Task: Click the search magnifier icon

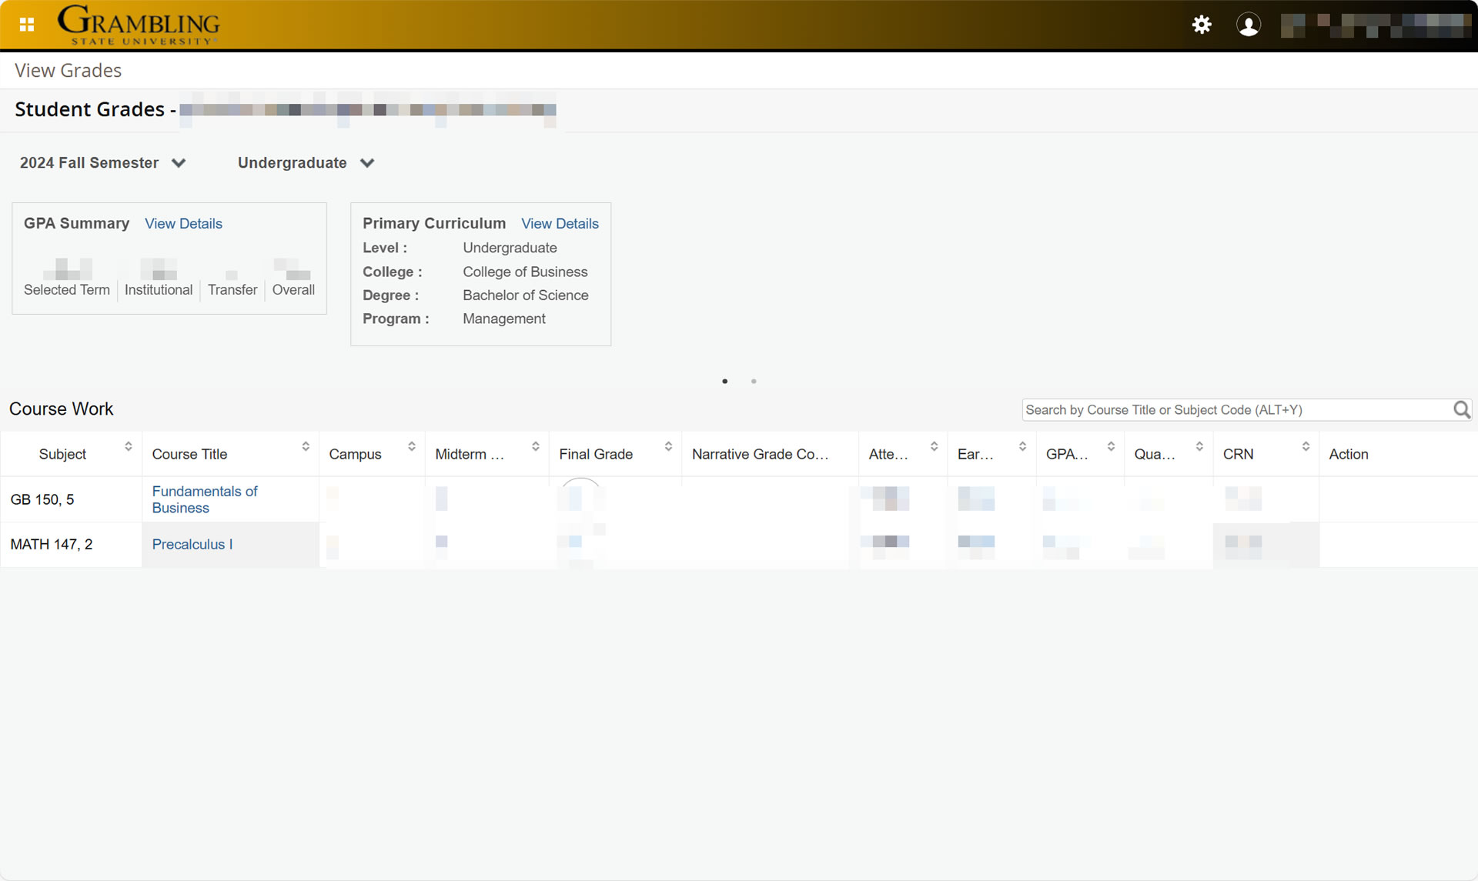Action: click(1461, 409)
